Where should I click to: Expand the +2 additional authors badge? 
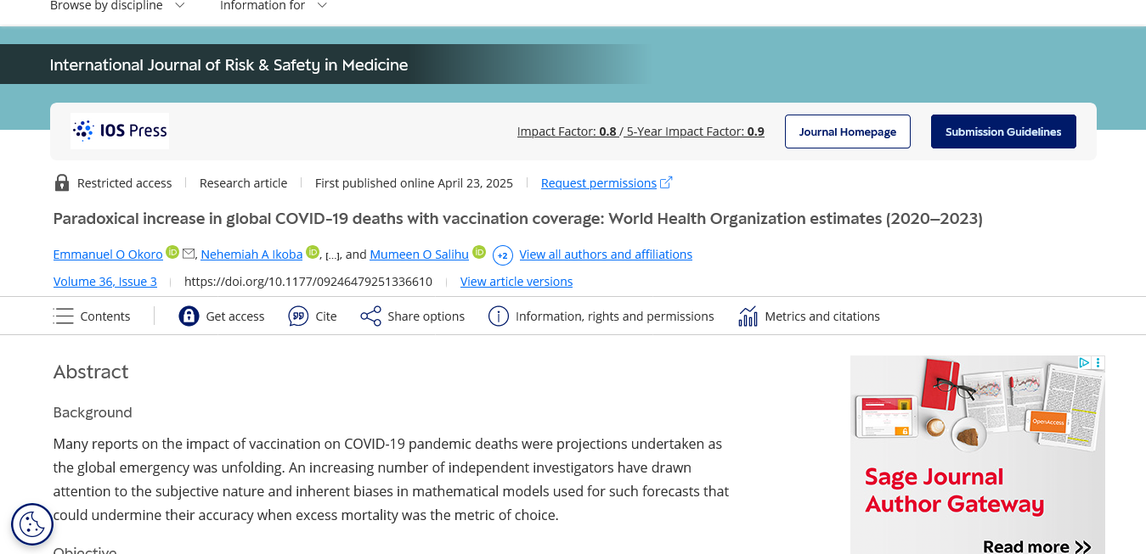pyautogui.click(x=502, y=255)
